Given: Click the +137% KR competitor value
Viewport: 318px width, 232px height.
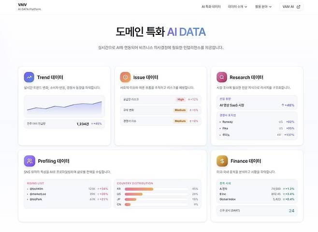Looking at the screenshot, I should [x=289, y=135].
